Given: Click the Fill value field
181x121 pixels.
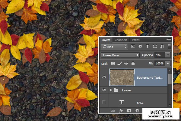Looking at the screenshot, I should point(159,64).
